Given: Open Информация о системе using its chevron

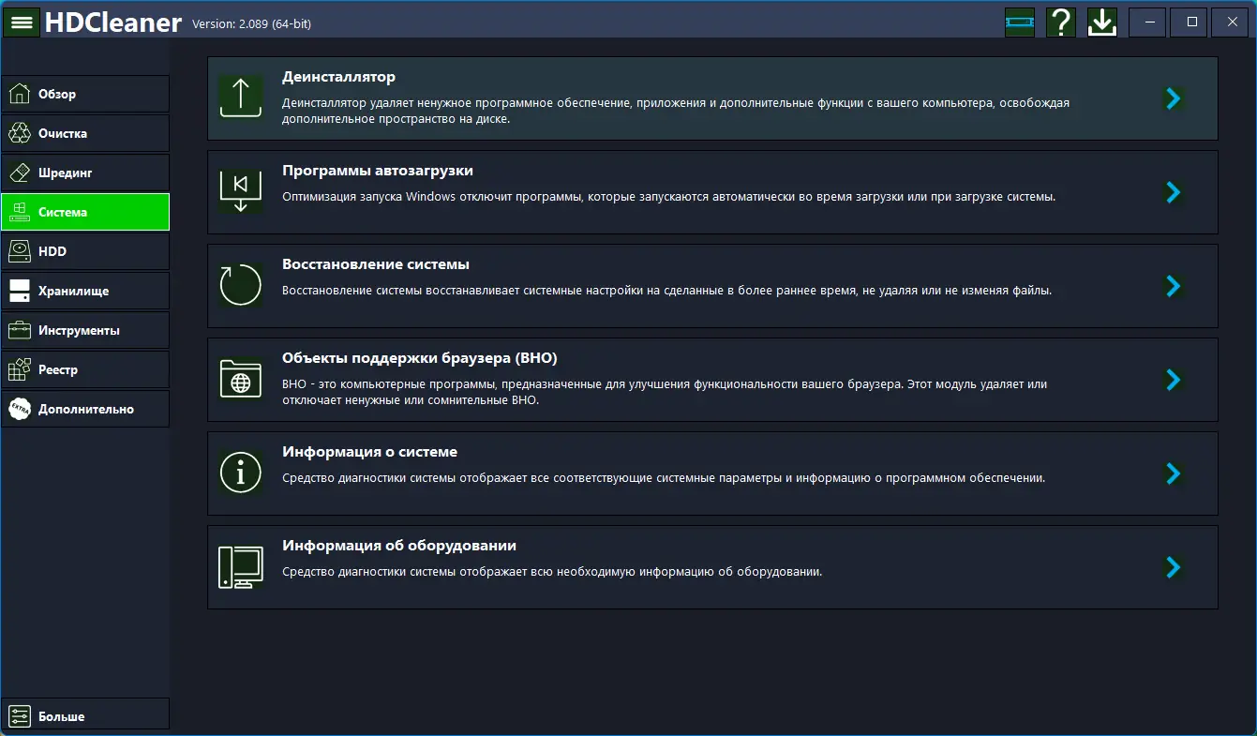Looking at the screenshot, I should pyautogui.click(x=1173, y=473).
